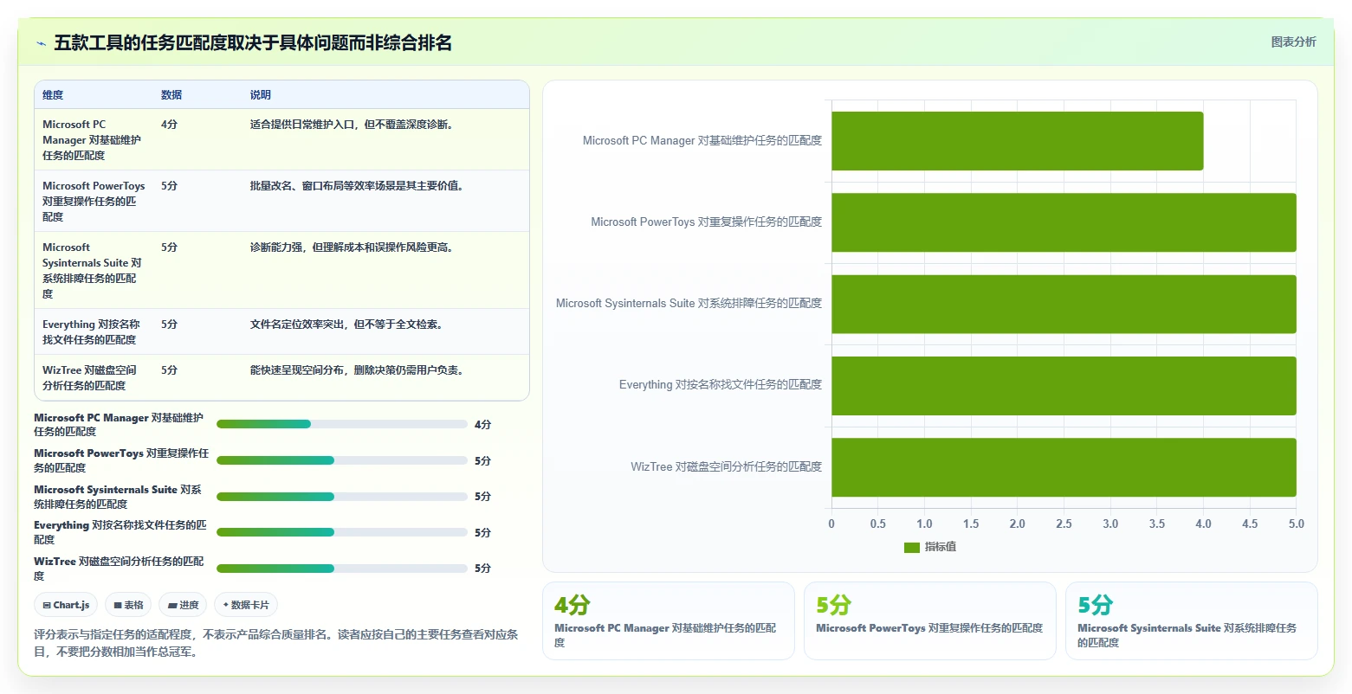Click the Microsoft PC Manager chart bar
The width and height of the screenshot is (1352, 694).
click(x=1017, y=141)
